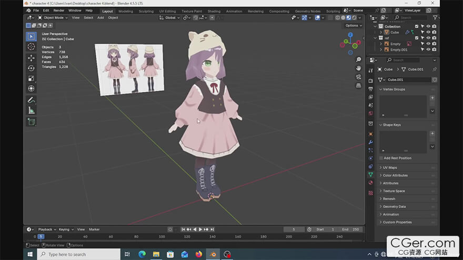Click the Add Cube tool icon
463x260 pixels.
31,122
